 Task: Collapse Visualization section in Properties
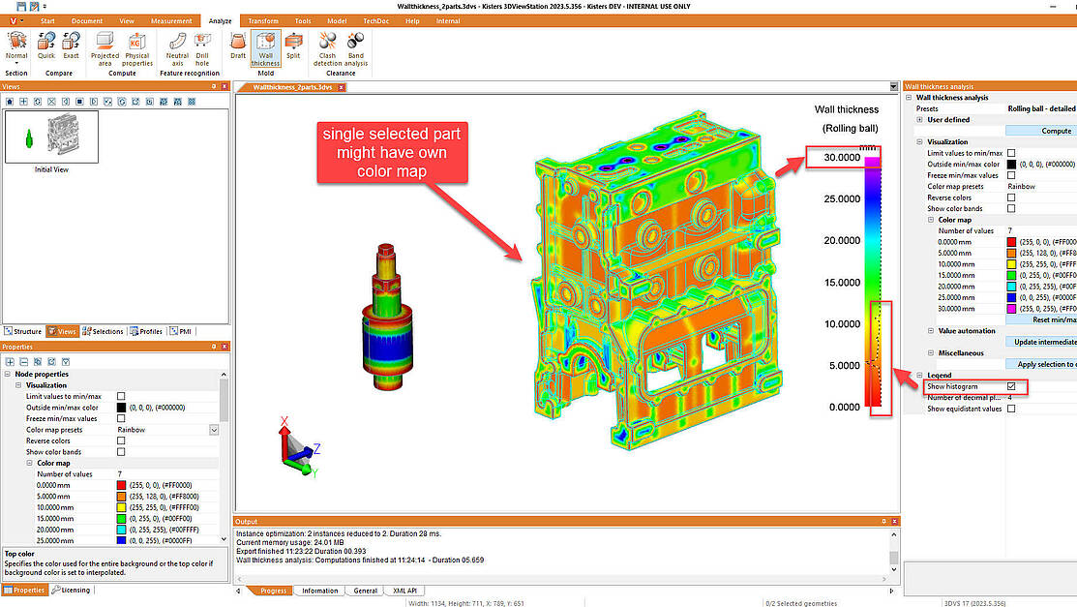(18, 385)
